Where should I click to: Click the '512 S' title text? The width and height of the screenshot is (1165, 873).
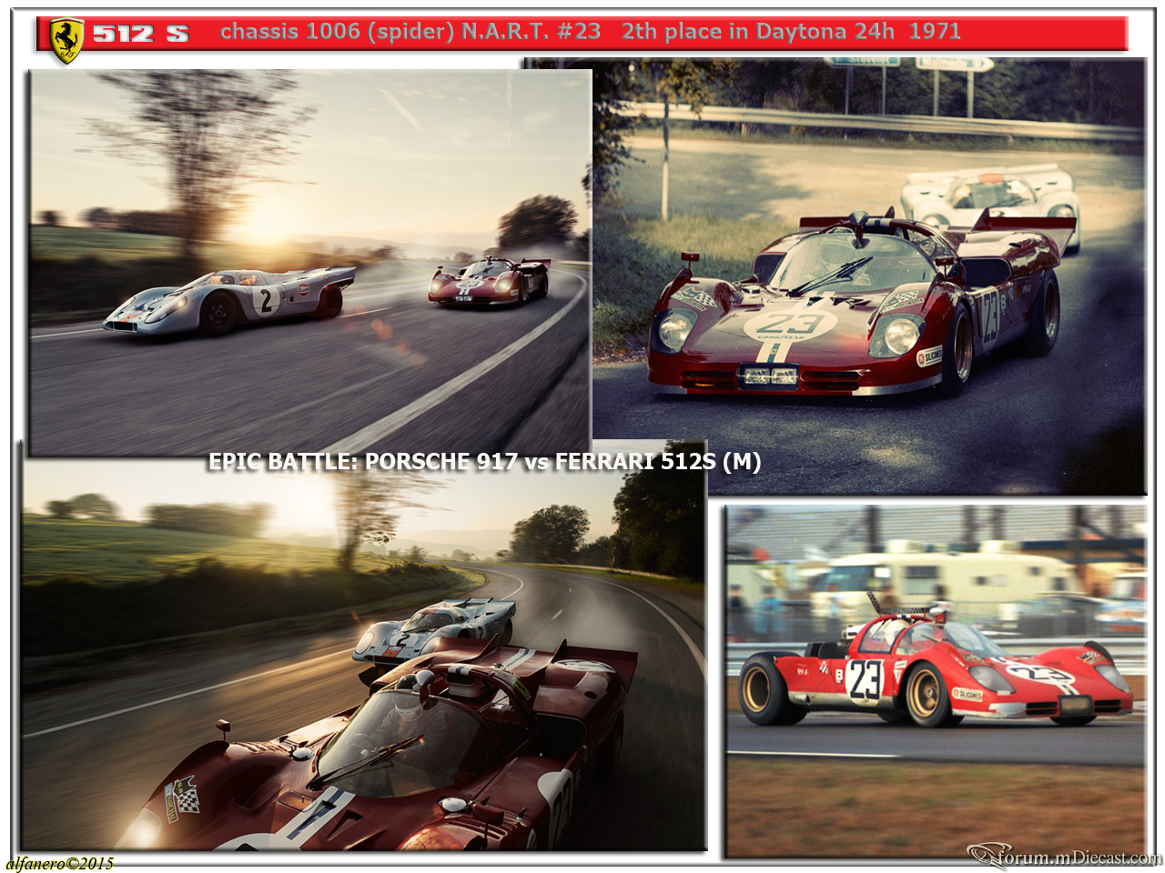click(x=141, y=34)
